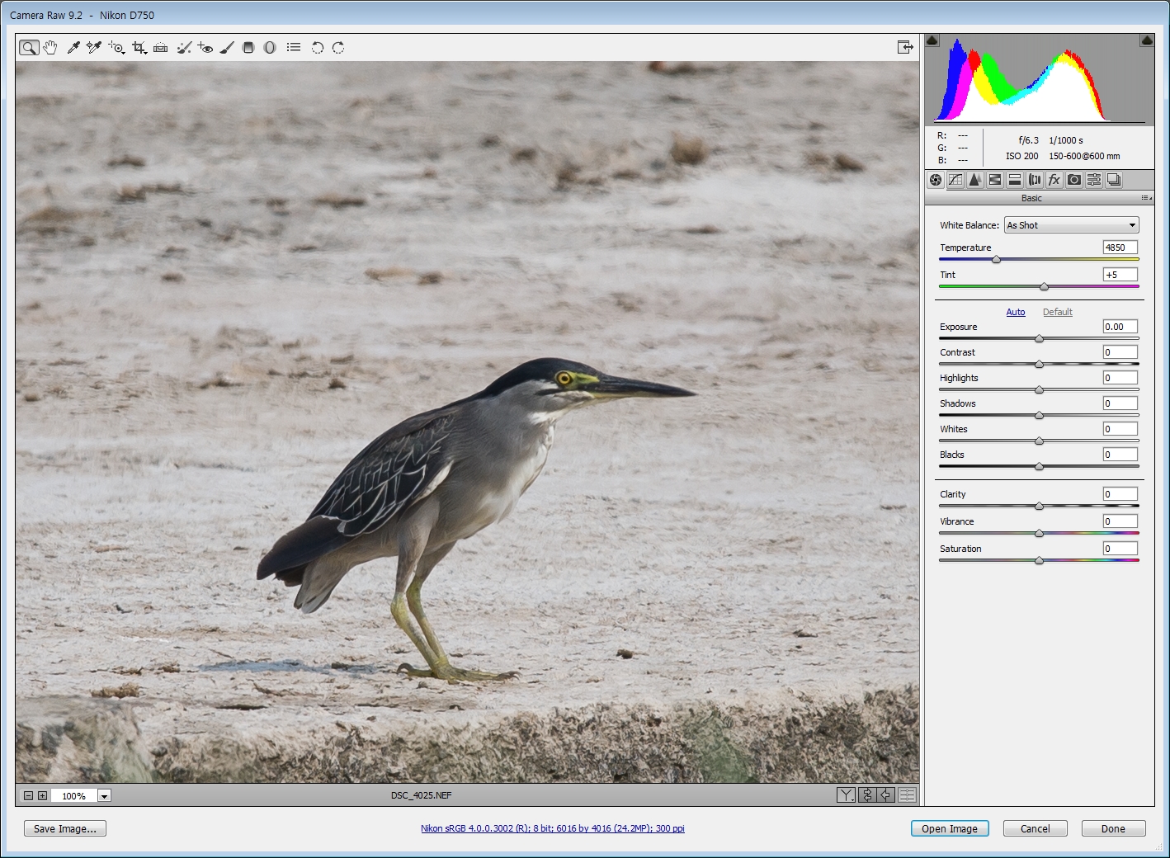Select the Crop tool

(x=139, y=48)
